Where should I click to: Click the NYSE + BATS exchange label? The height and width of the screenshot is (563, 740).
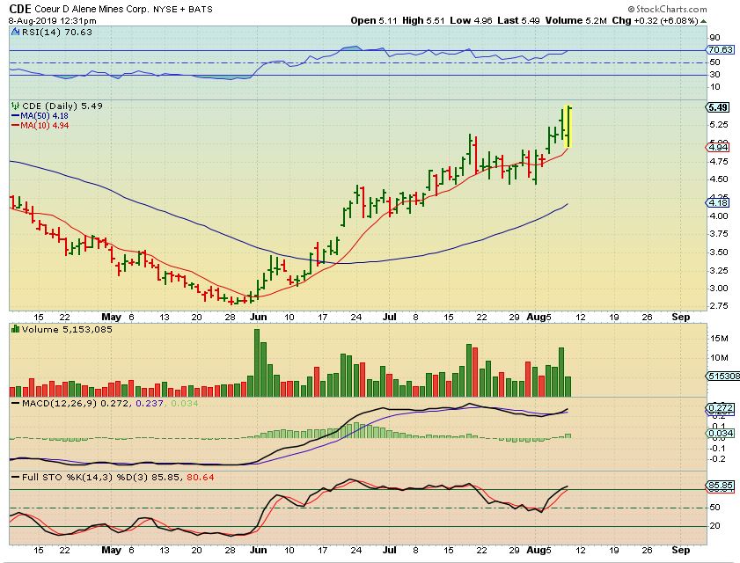pos(183,9)
